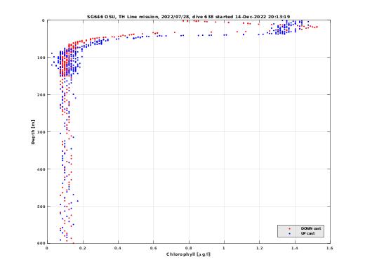
Task: Click the 1.6 tick on chlorophyll axis
Action: [x=330, y=248]
